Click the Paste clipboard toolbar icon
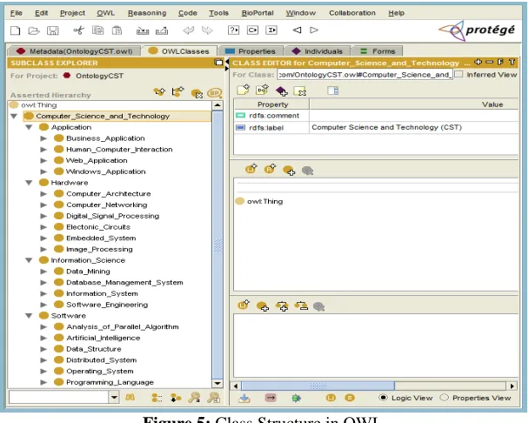 (117, 30)
